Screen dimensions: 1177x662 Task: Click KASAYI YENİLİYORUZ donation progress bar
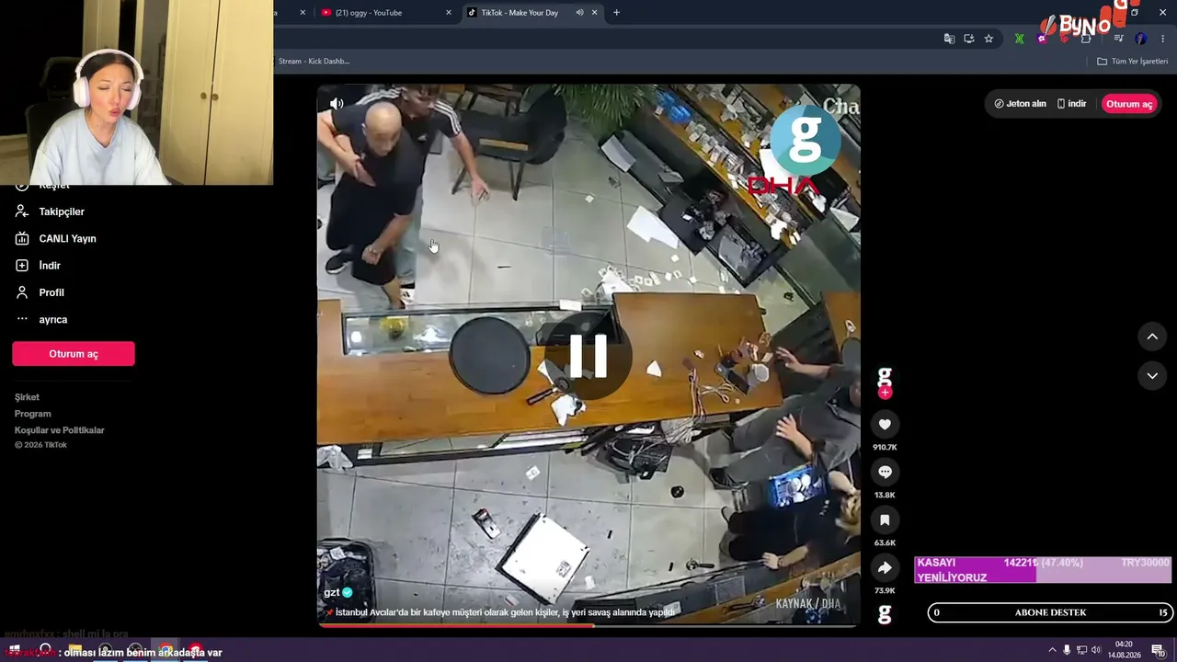(x=1043, y=570)
